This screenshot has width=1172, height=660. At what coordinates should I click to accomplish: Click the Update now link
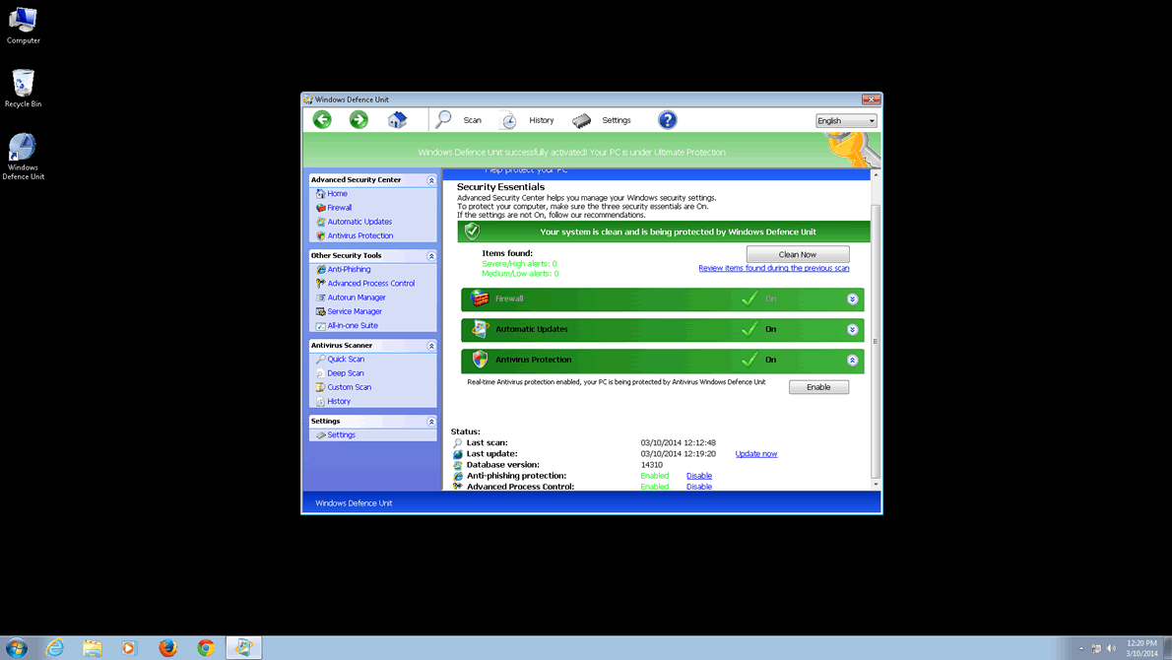point(755,454)
